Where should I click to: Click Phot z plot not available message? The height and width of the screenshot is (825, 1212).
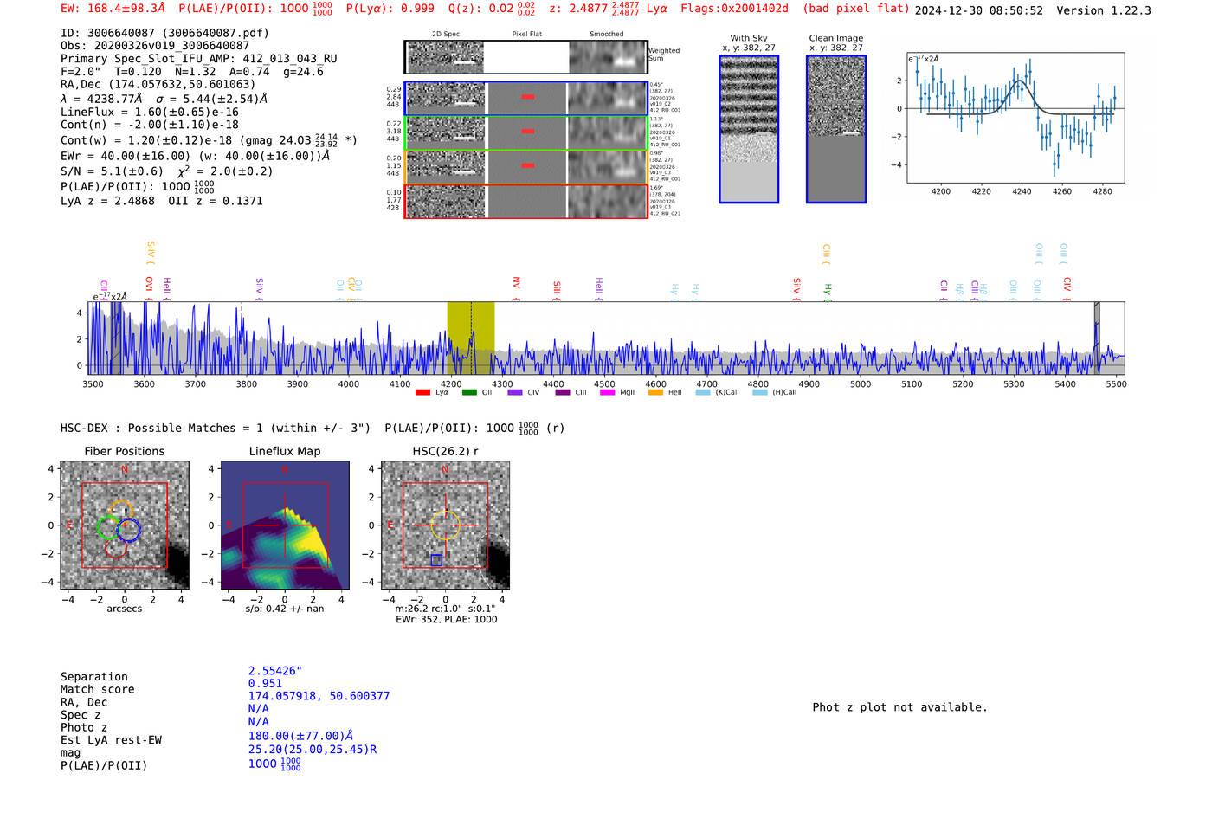click(x=899, y=707)
